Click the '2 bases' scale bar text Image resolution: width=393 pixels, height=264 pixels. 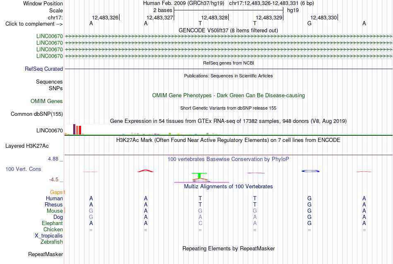[163, 10]
